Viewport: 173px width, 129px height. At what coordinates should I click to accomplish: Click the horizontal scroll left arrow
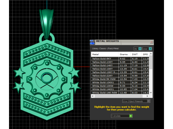(93, 96)
